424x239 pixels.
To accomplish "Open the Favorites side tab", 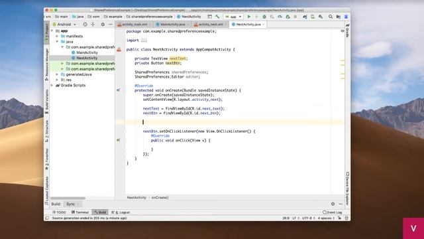I will click(47, 159).
